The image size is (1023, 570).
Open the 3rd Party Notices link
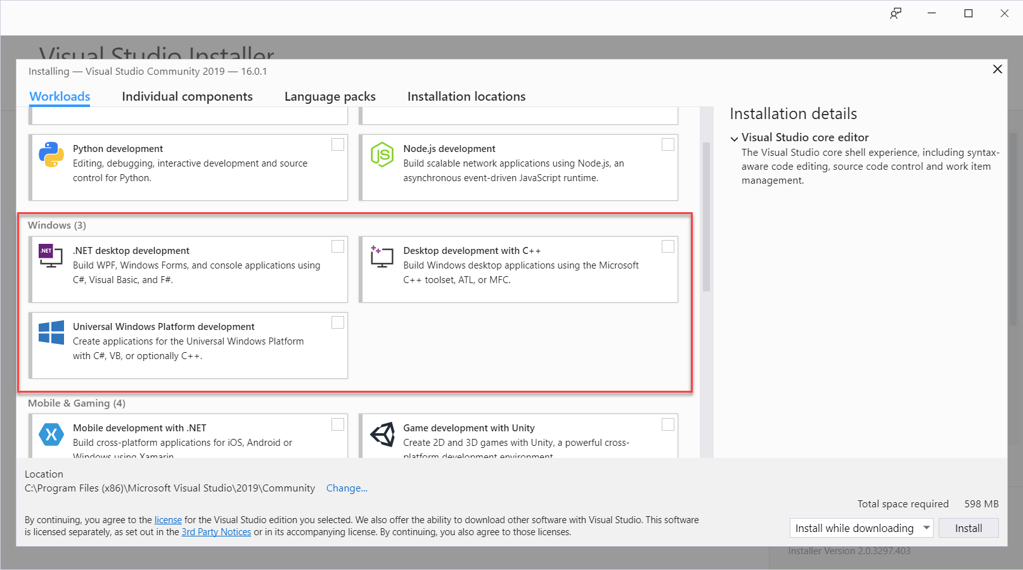[x=216, y=532]
